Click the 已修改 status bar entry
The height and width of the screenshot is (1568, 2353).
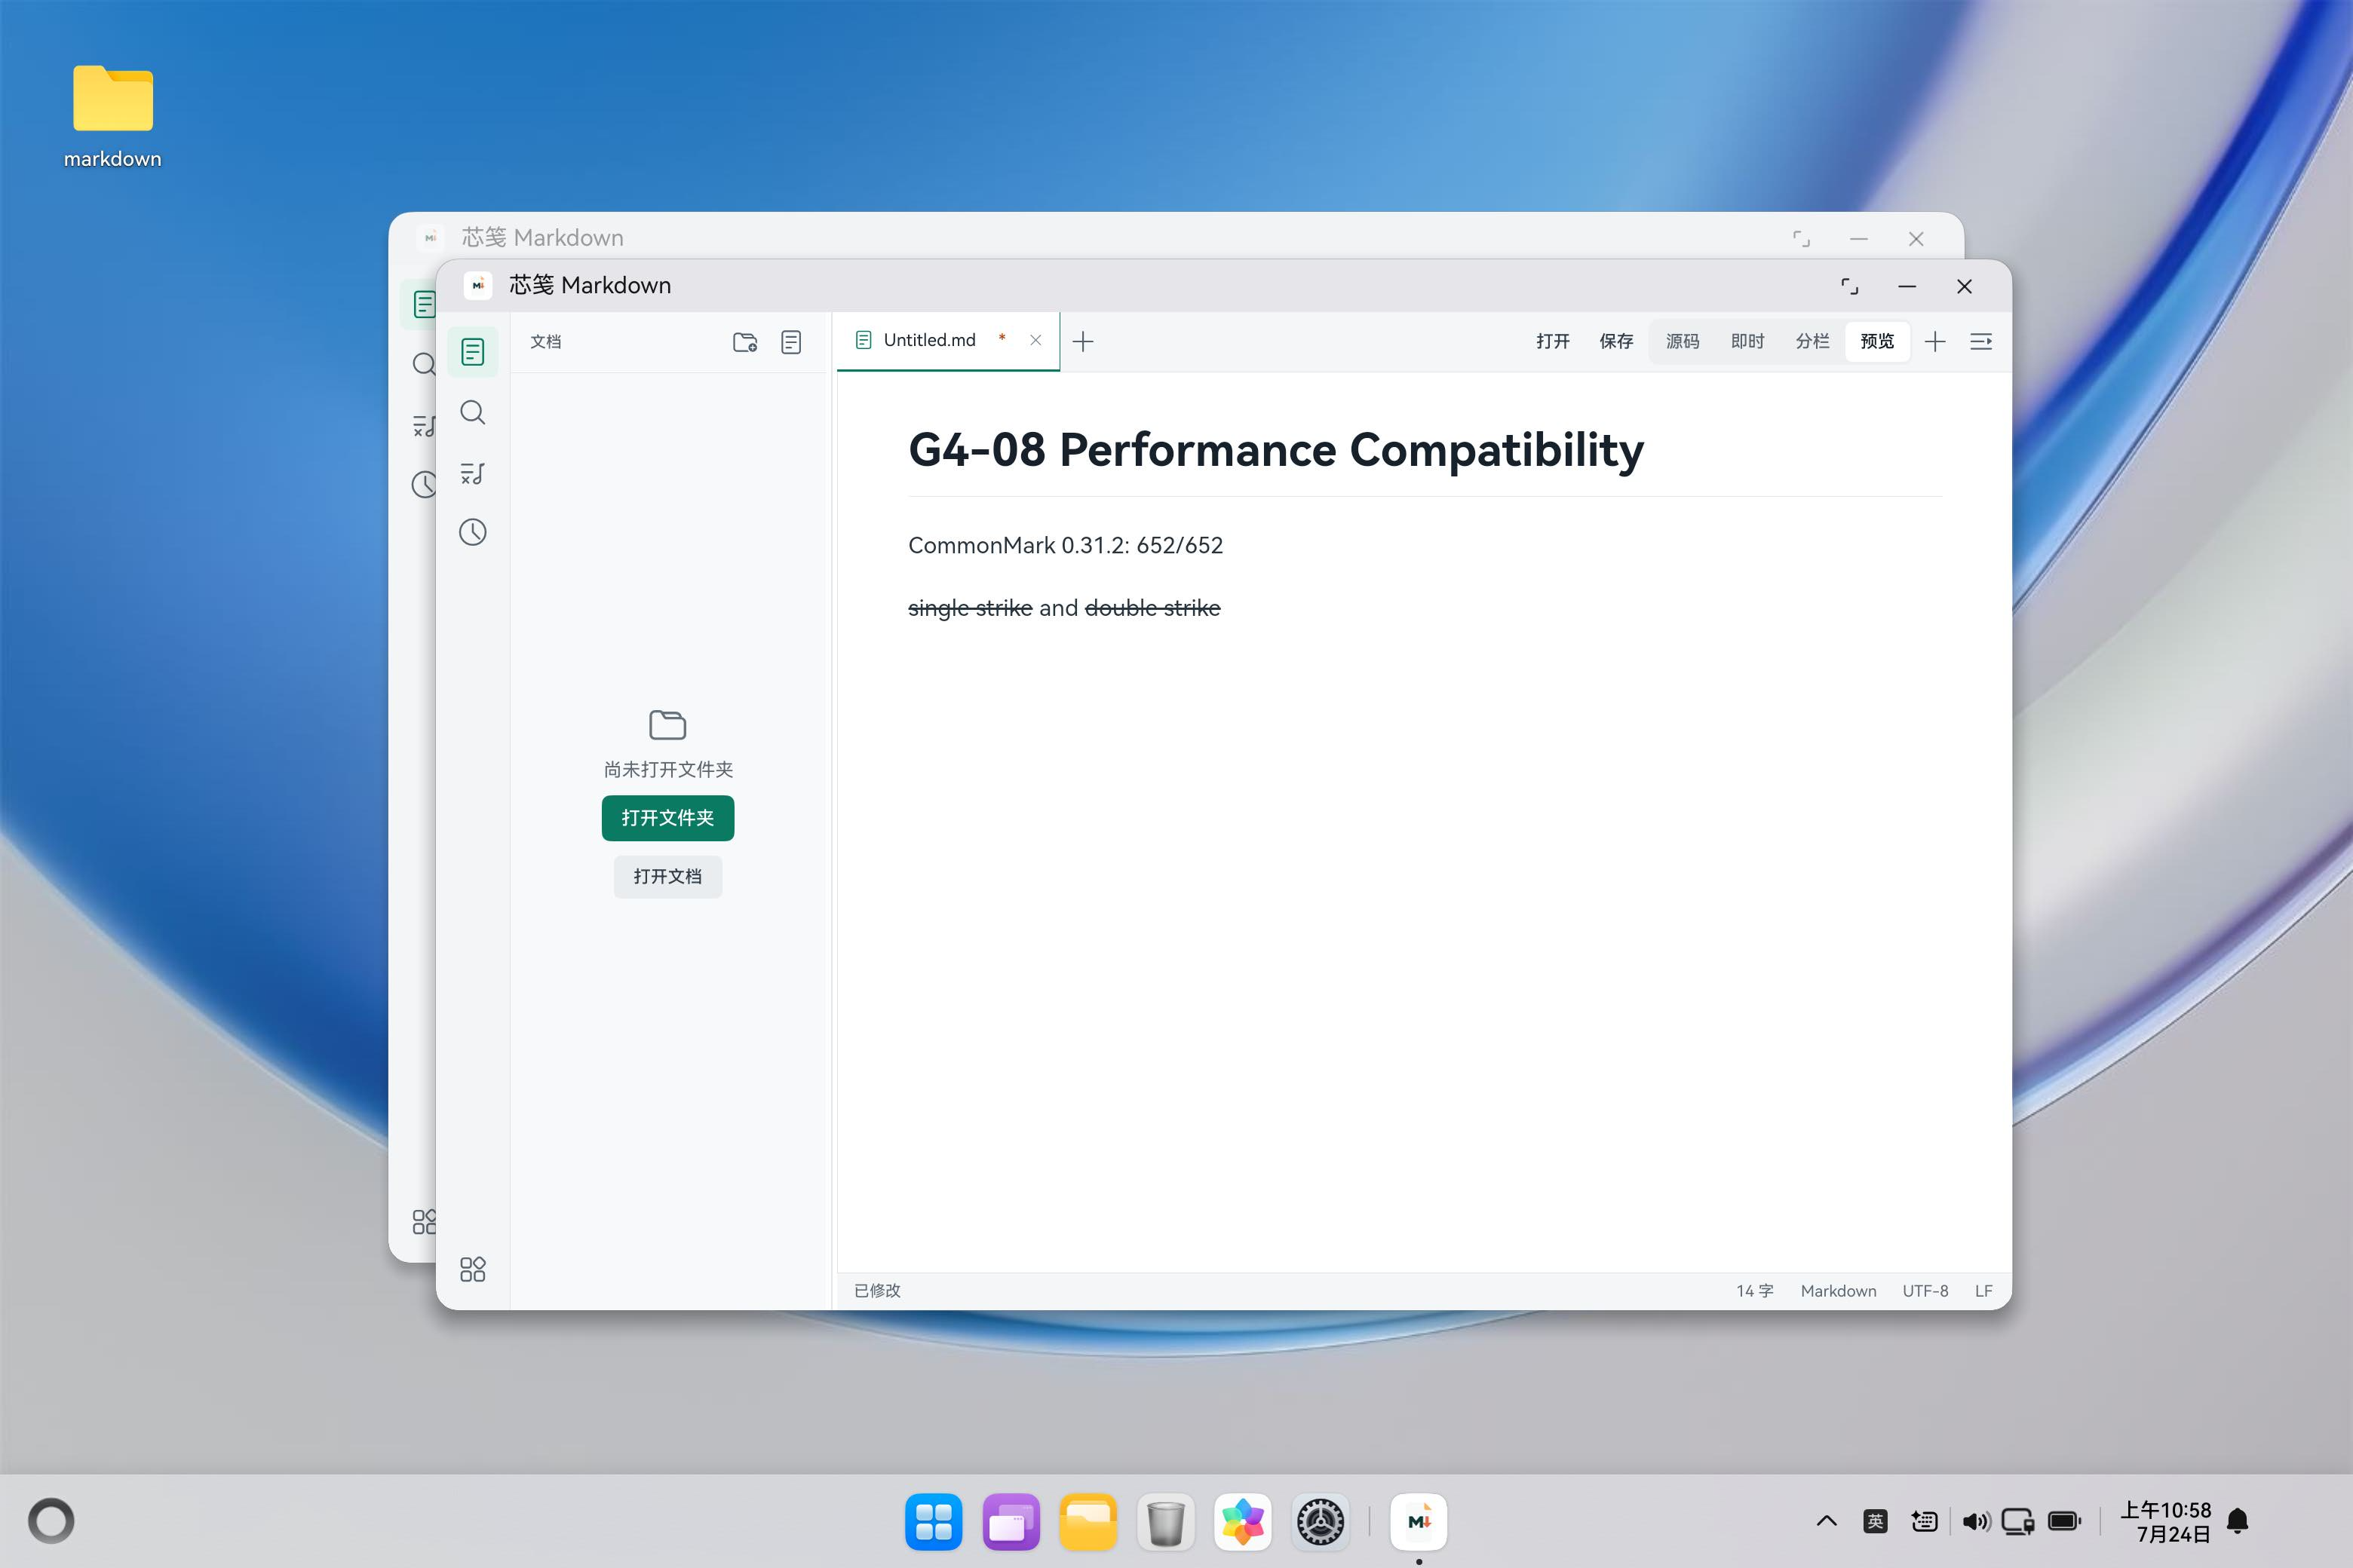coord(877,1291)
